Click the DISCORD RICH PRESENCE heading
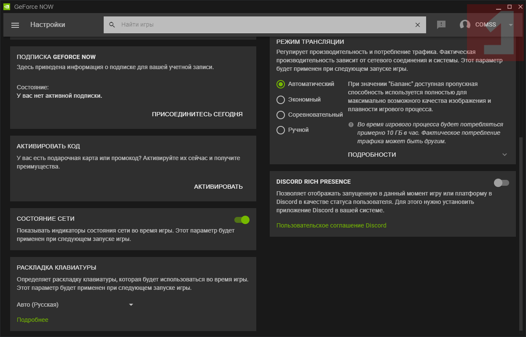Image resolution: width=526 pixels, height=337 pixels. [x=314, y=182]
